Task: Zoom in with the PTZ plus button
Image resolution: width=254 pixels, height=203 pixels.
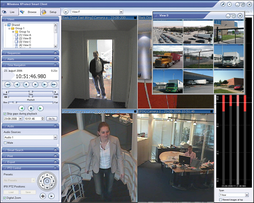Action: tap(43, 196)
